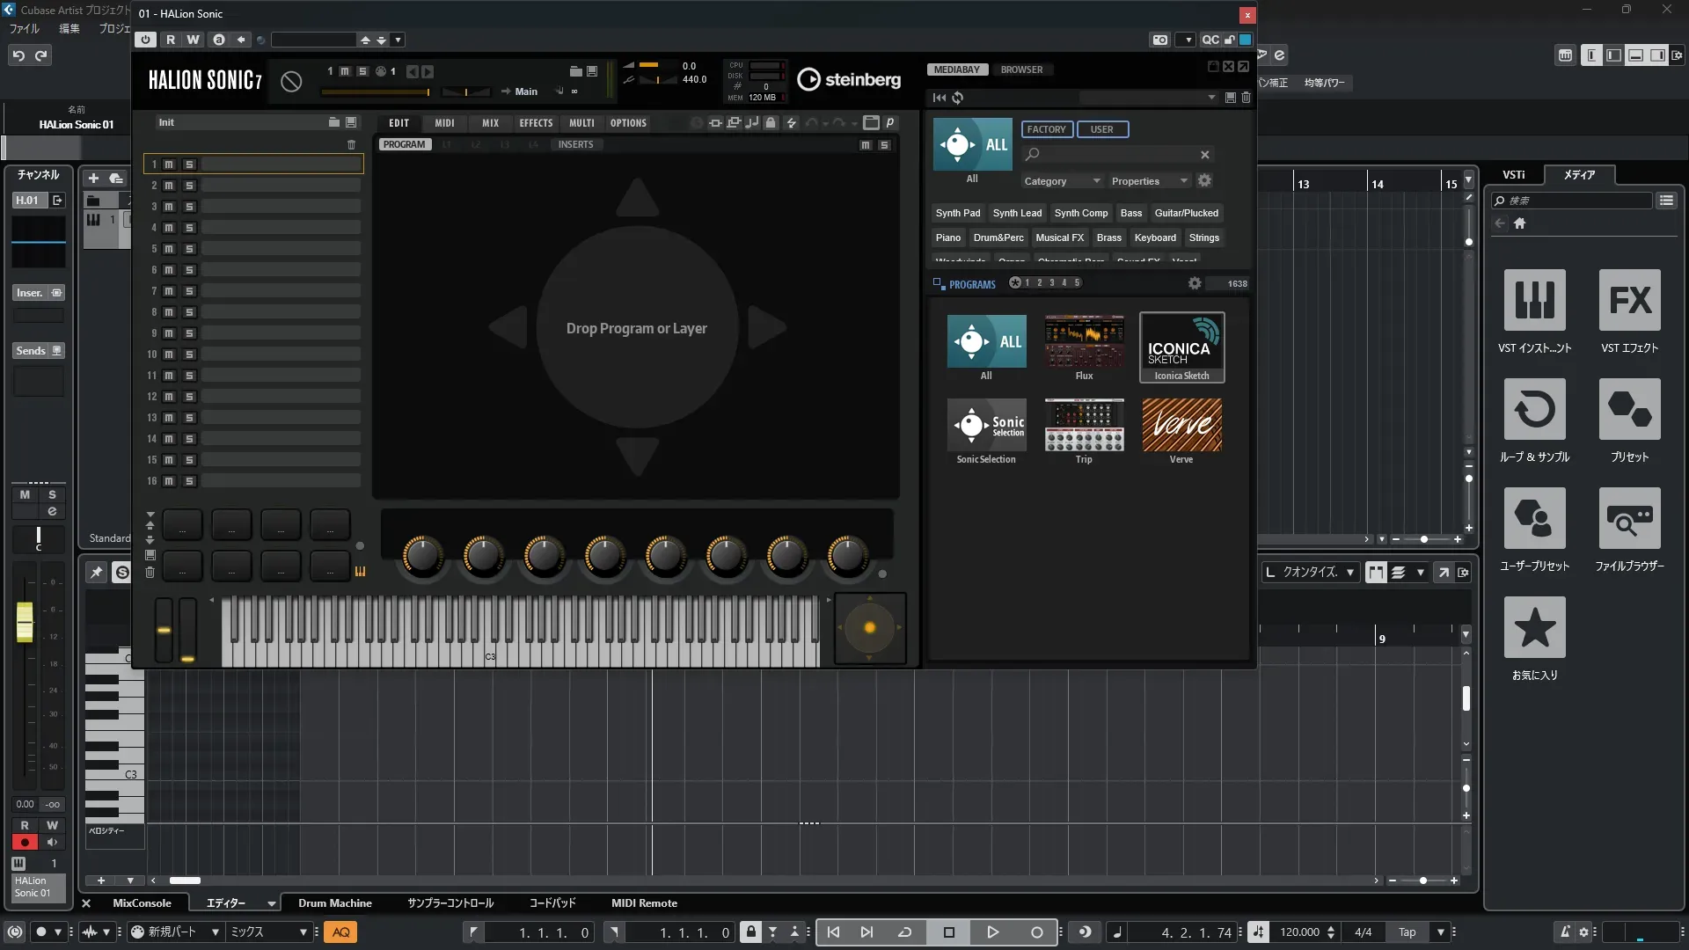This screenshot has width=1689, height=950.
Task: Open the Properties dropdown
Action: [1149, 181]
